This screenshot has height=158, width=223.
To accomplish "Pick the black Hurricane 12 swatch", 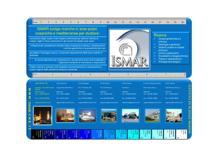I will 37,134.
